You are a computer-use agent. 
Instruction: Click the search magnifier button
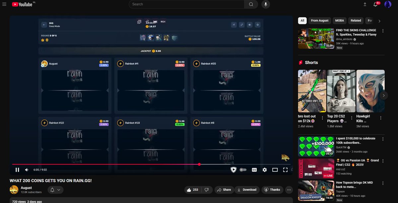251,4
